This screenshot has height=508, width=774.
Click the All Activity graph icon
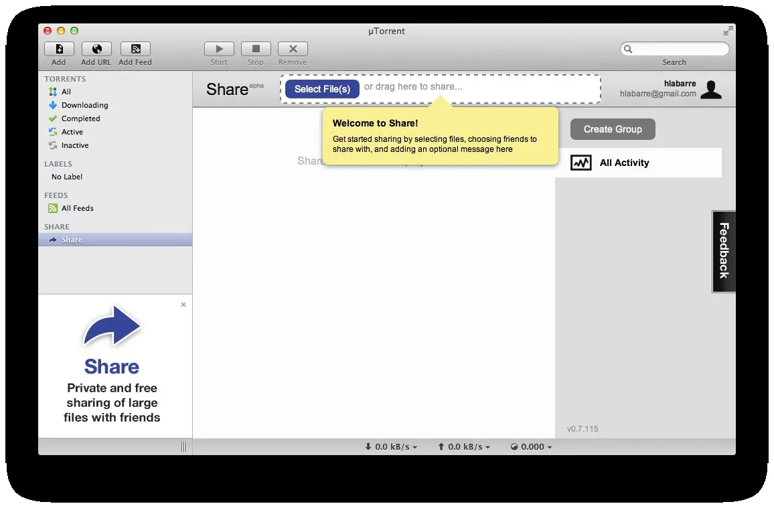pyautogui.click(x=581, y=163)
